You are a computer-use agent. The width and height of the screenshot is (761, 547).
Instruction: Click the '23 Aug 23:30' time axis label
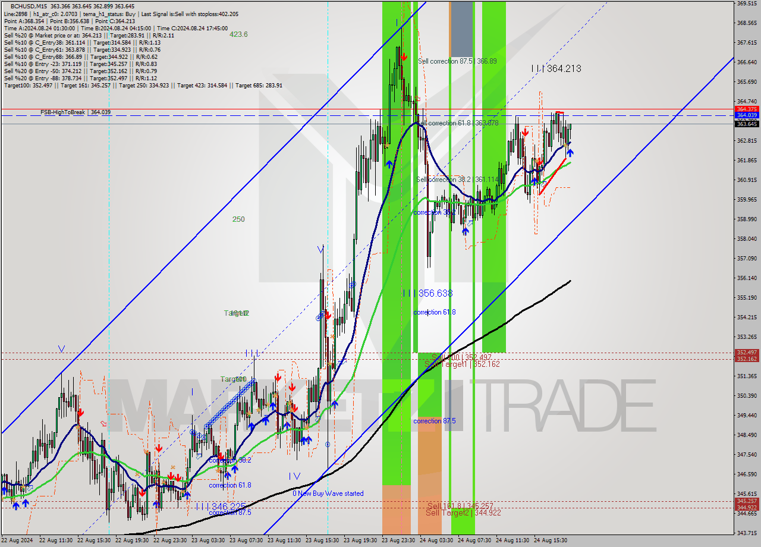(x=400, y=540)
